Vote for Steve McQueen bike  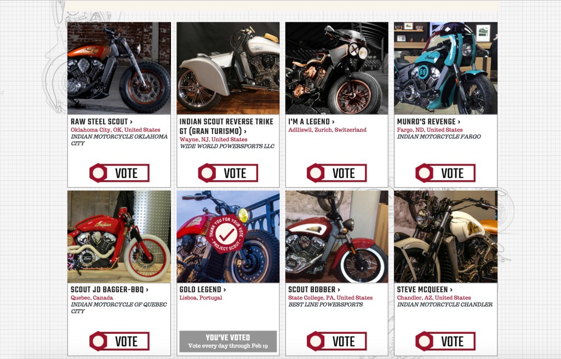(445, 341)
